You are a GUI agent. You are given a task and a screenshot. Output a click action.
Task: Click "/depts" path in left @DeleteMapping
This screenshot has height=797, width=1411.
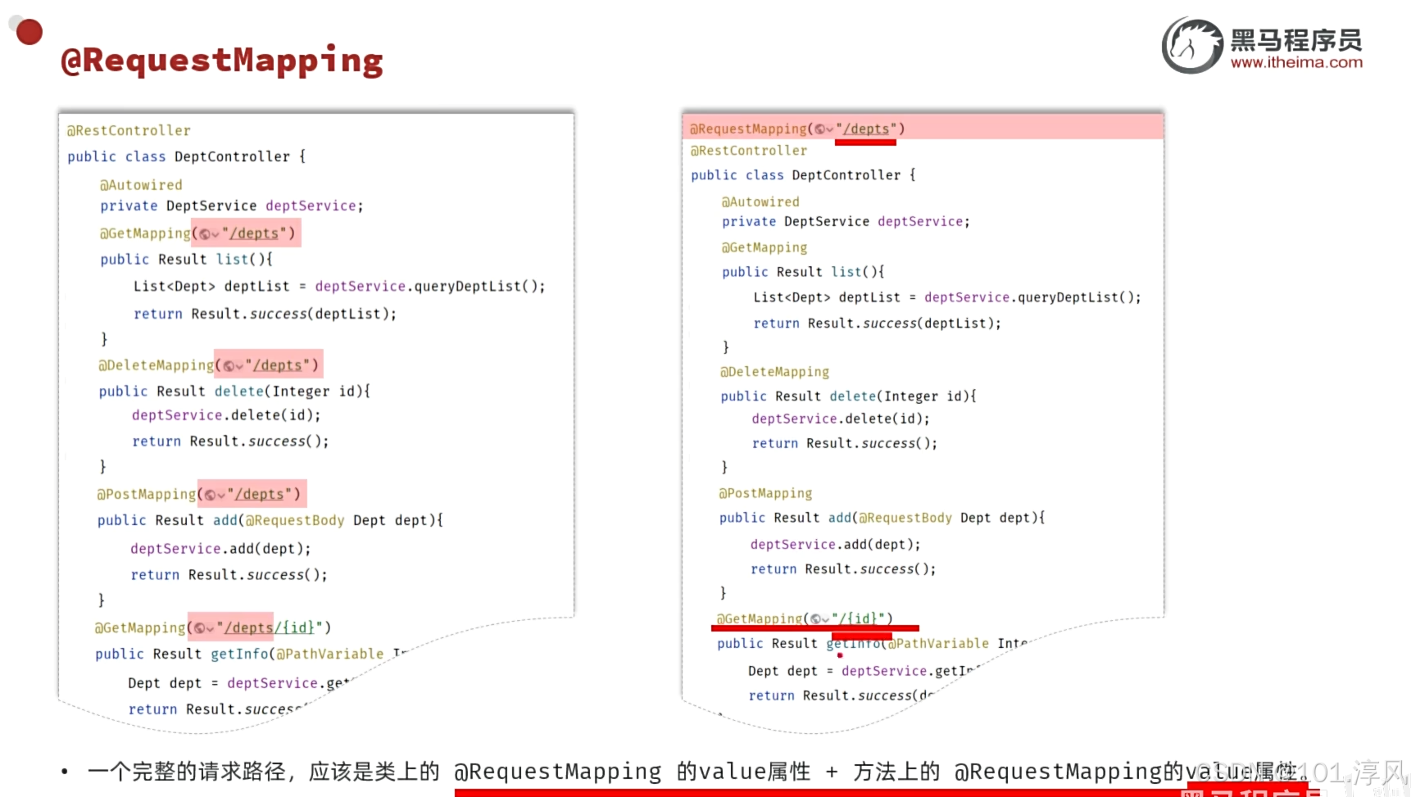[278, 365]
